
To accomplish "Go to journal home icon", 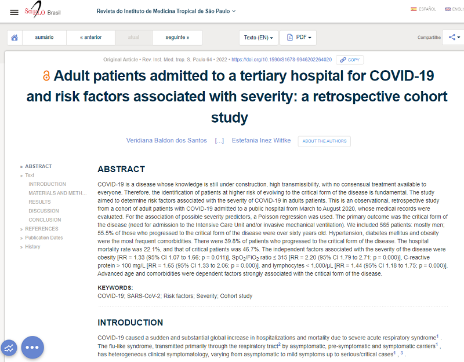I will coord(14,38).
